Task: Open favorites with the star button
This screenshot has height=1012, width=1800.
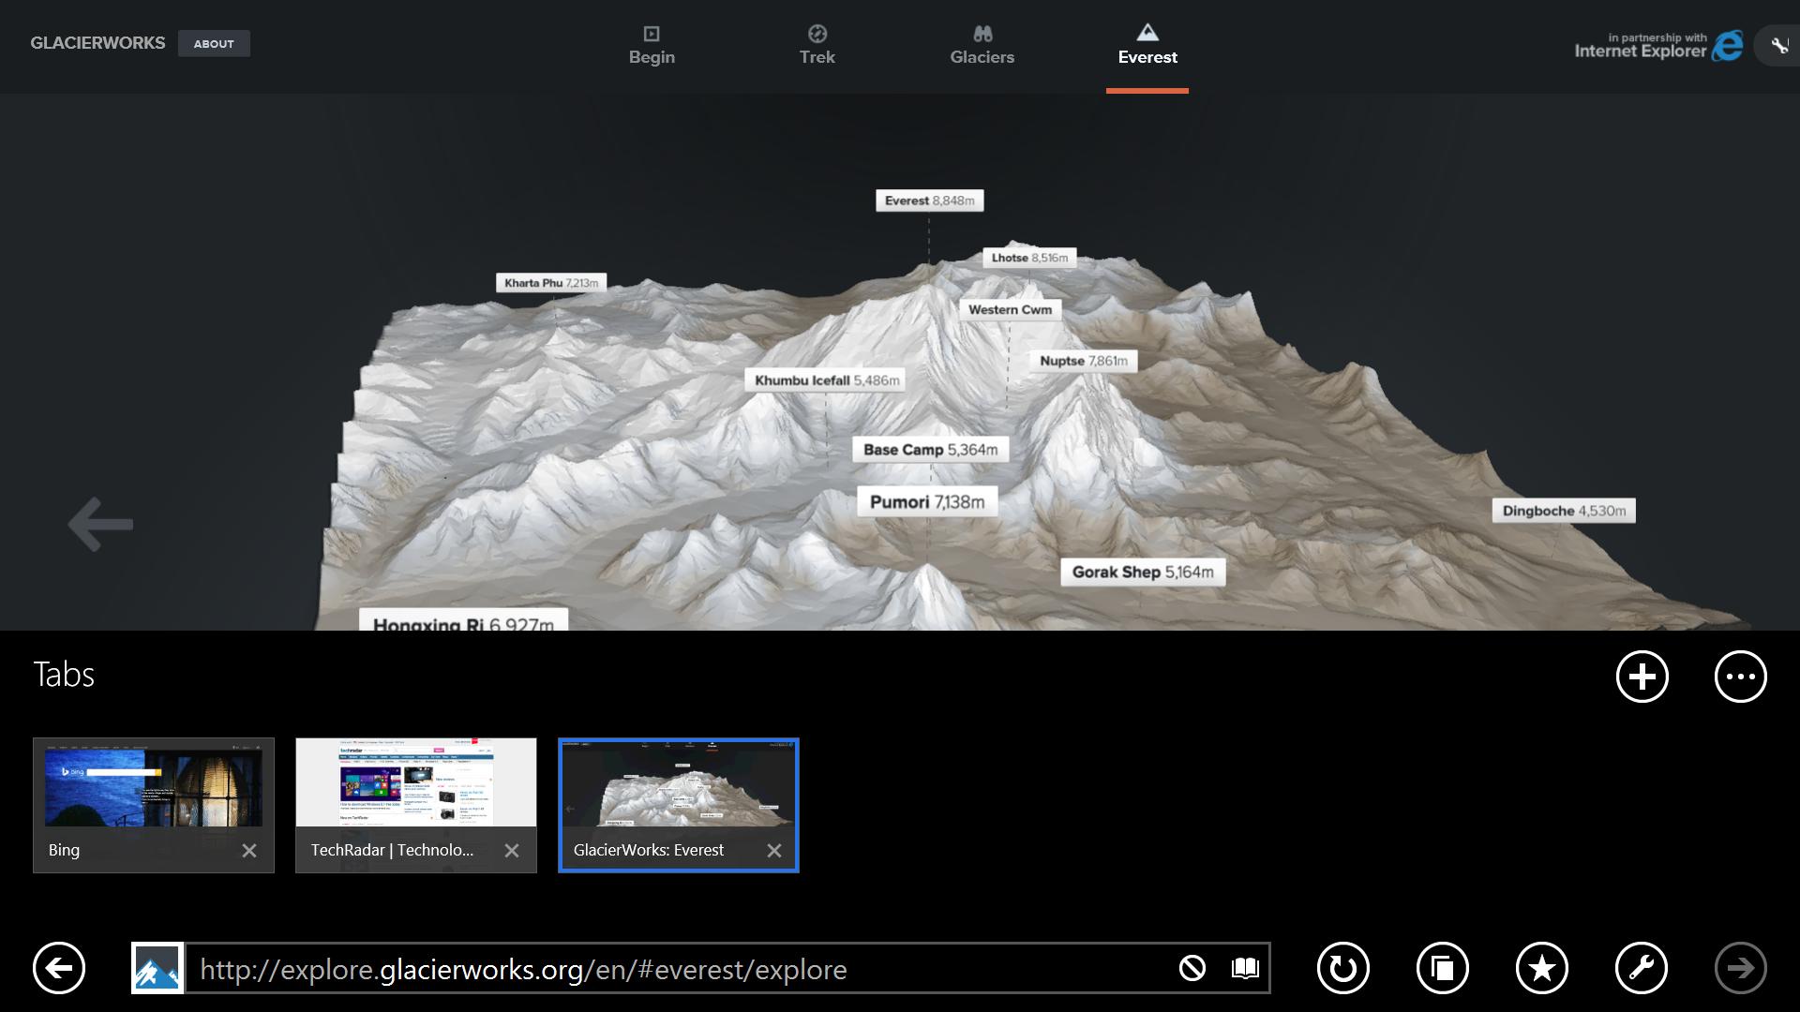Action: (x=1542, y=968)
